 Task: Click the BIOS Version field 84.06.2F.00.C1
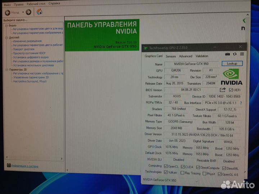[x=191, y=90]
